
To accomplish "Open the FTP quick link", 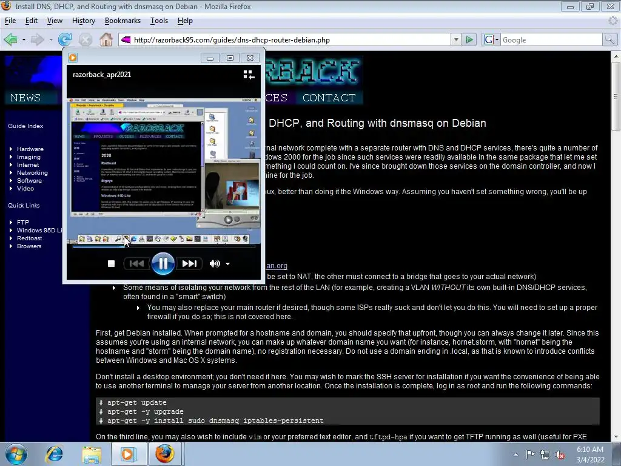I will point(23,222).
